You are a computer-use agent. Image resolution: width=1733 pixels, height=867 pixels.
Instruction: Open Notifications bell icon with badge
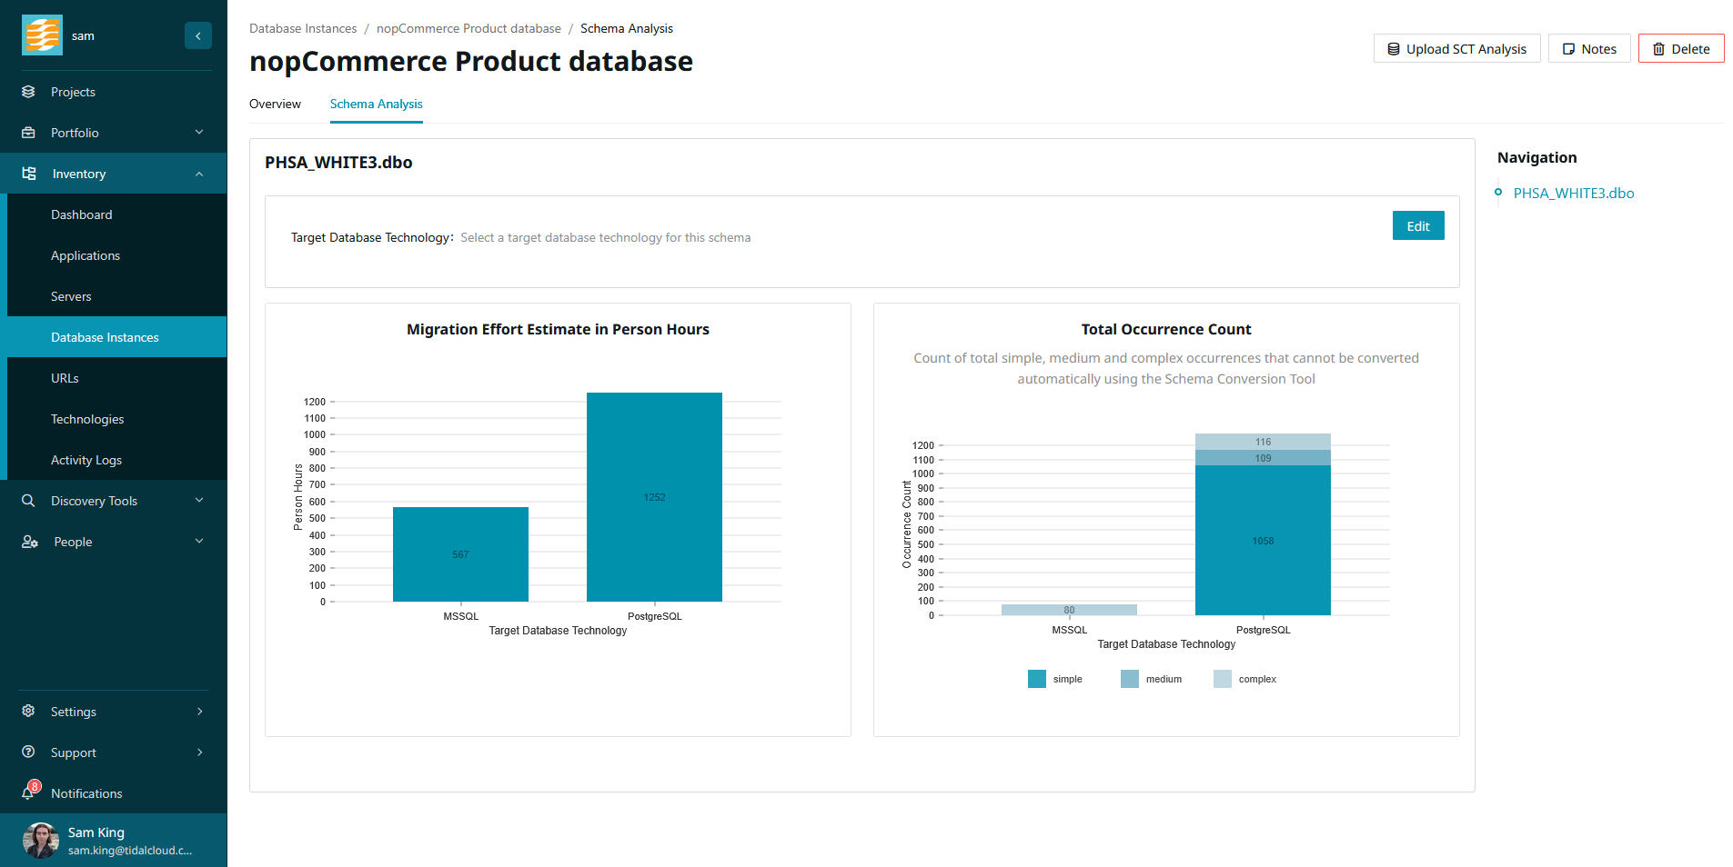[x=29, y=792]
